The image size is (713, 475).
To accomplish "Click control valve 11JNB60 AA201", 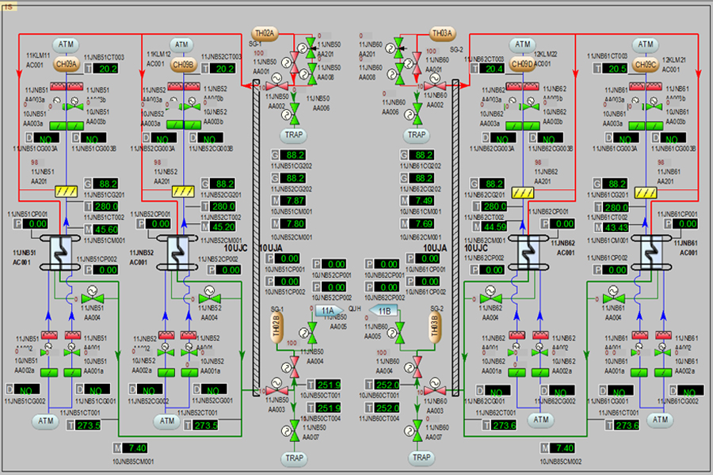I will tap(400, 48).
